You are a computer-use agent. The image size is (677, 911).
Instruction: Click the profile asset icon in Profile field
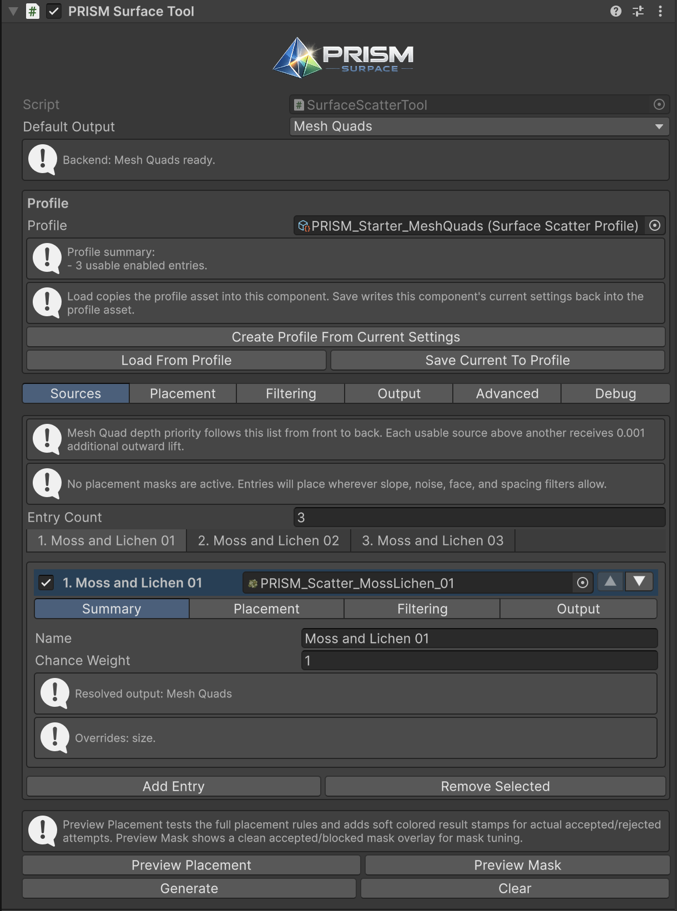tap(304, 226)
